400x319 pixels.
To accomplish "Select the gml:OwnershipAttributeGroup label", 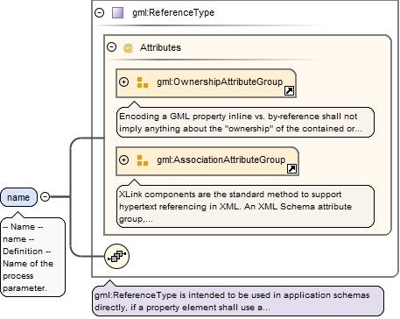I will click(220, 82).
